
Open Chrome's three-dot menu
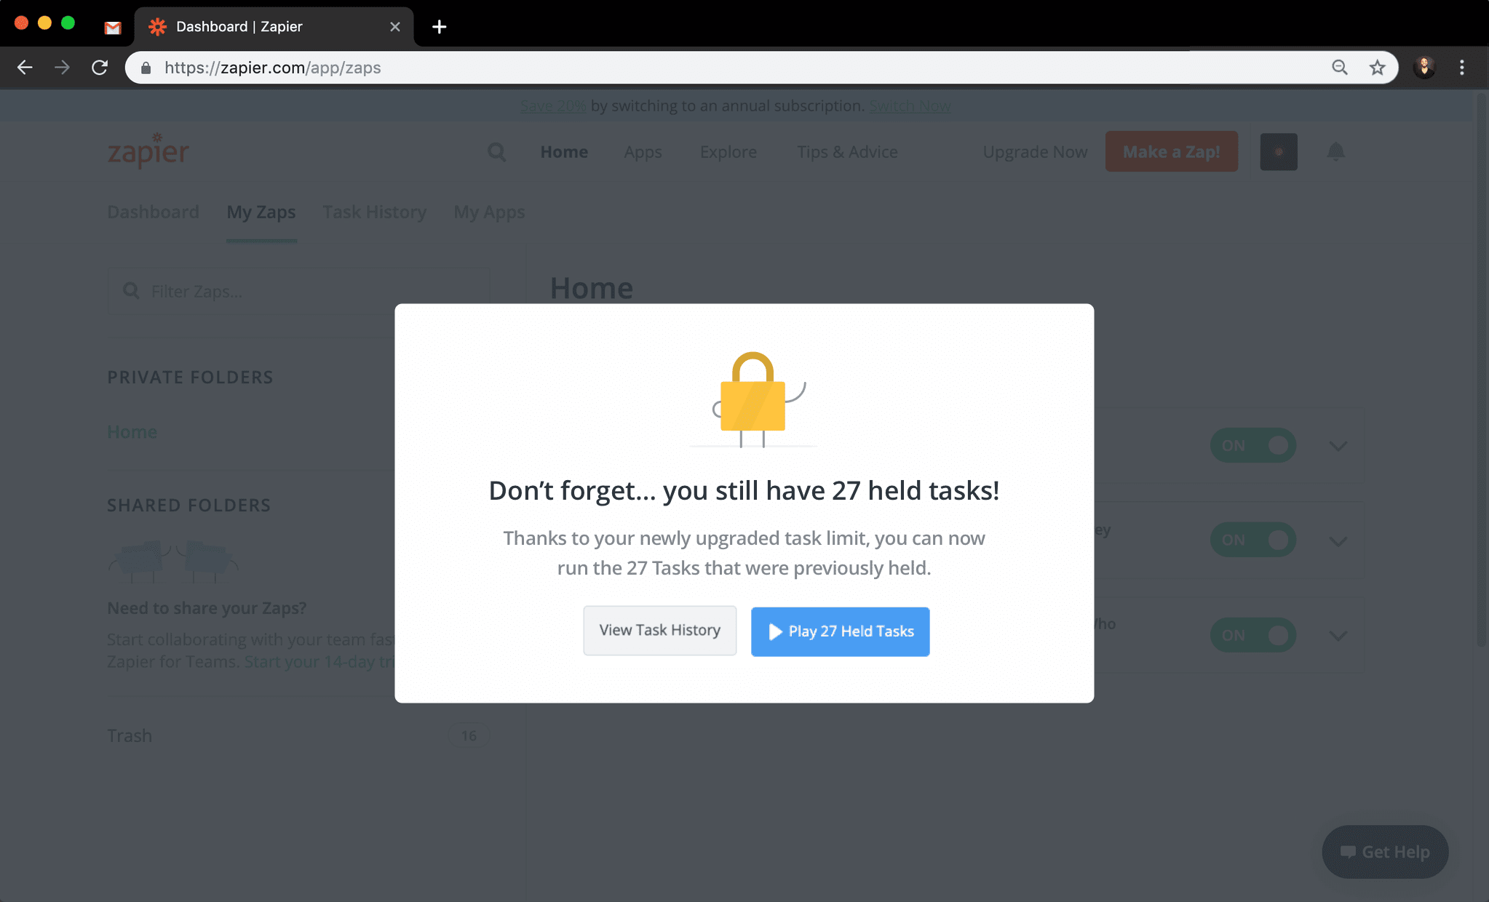click(x=1461, y=68)
